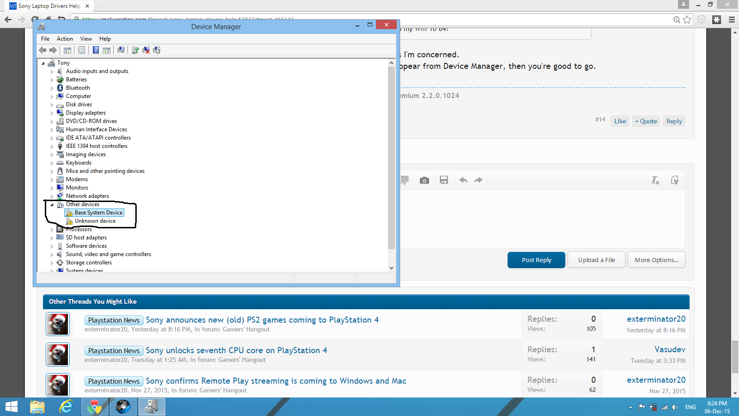Click the ENG language indicator in taskbar
739x416 pixels.
click(x=691, y=407)
